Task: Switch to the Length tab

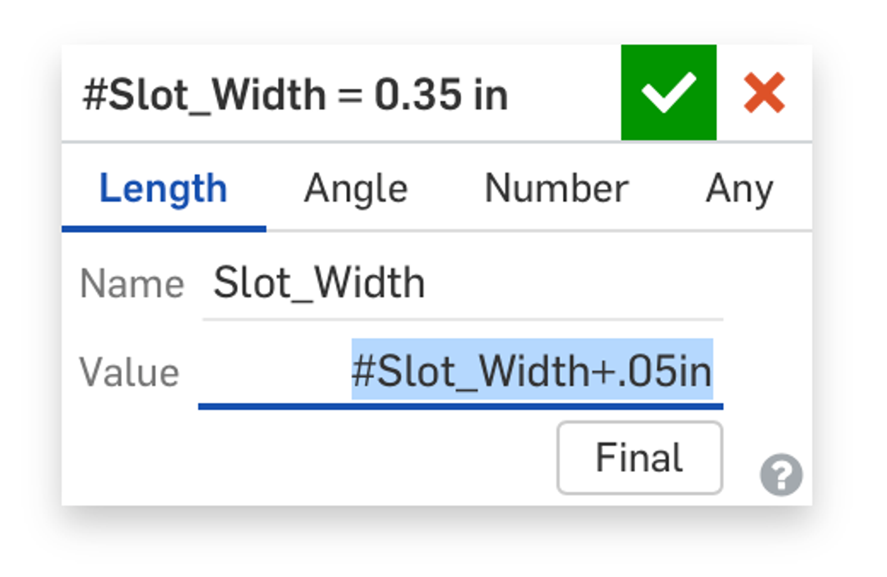Action: point(163,189)
